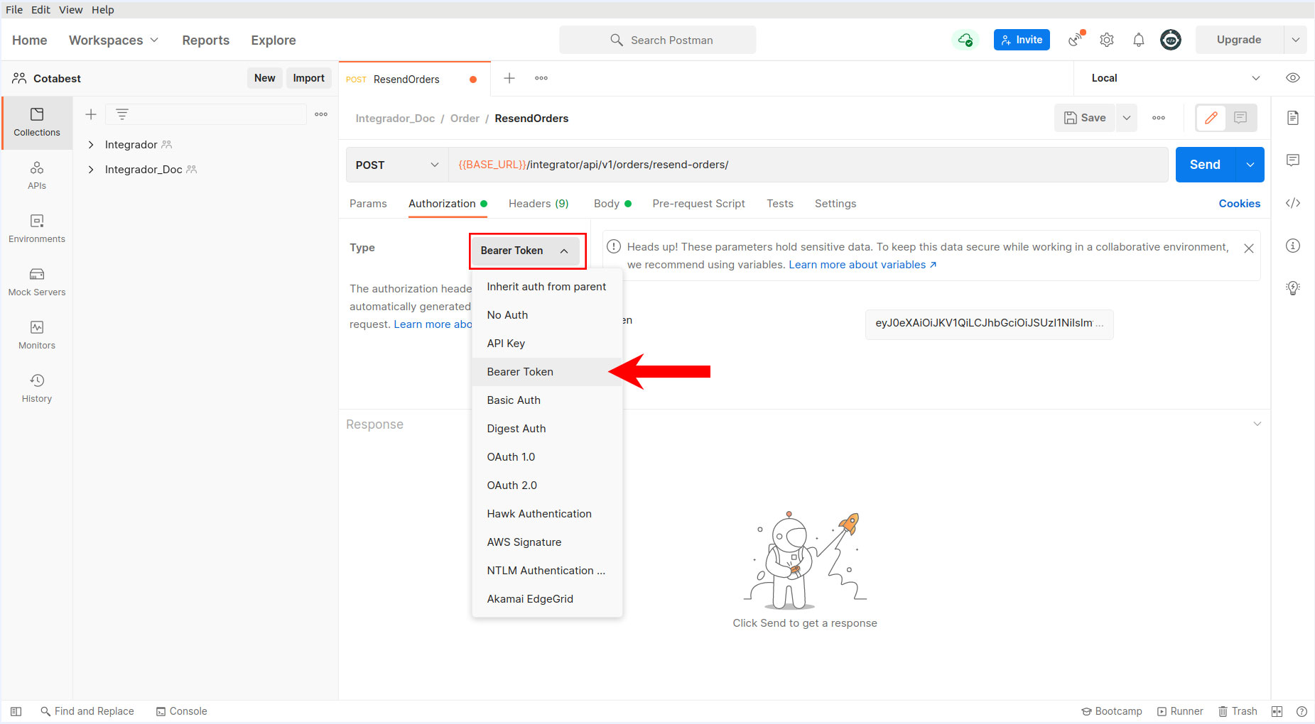The width and height of the screenshot is (1315, 724).
Task: Click the Save button
Action: (x=1085, y=118)
